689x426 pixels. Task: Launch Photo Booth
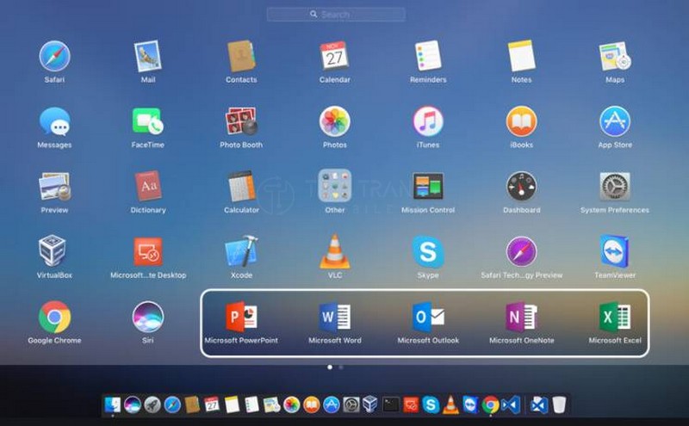241,121
